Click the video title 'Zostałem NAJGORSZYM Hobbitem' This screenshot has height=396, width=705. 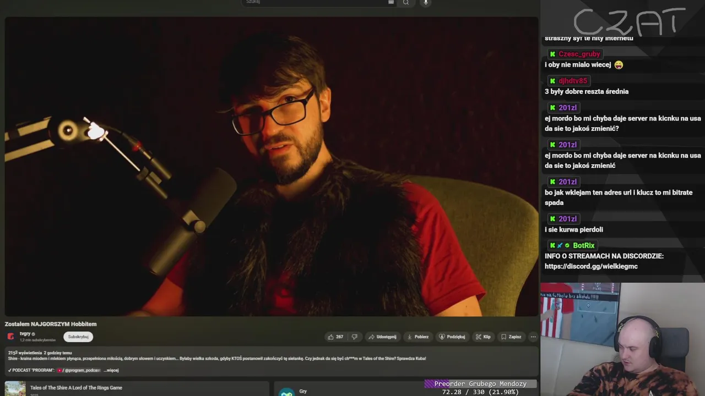(x=51, y=324)
